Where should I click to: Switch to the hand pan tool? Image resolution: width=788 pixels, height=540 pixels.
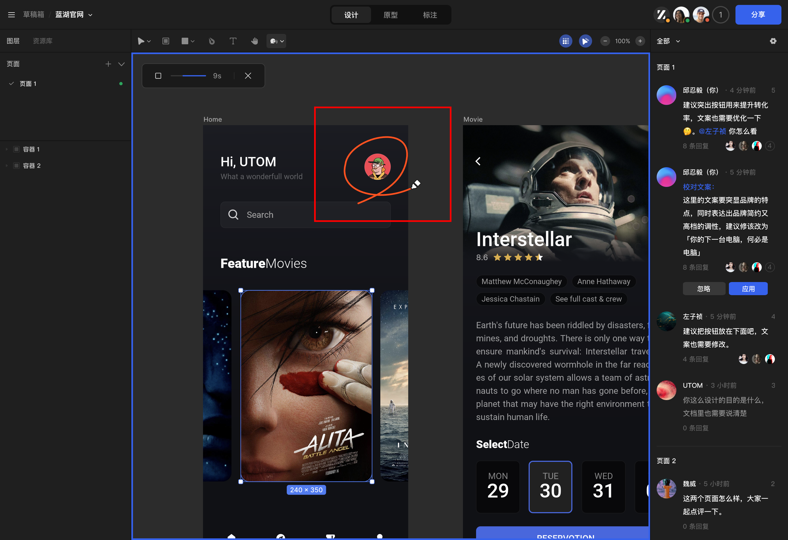click(x=255, y=41)
